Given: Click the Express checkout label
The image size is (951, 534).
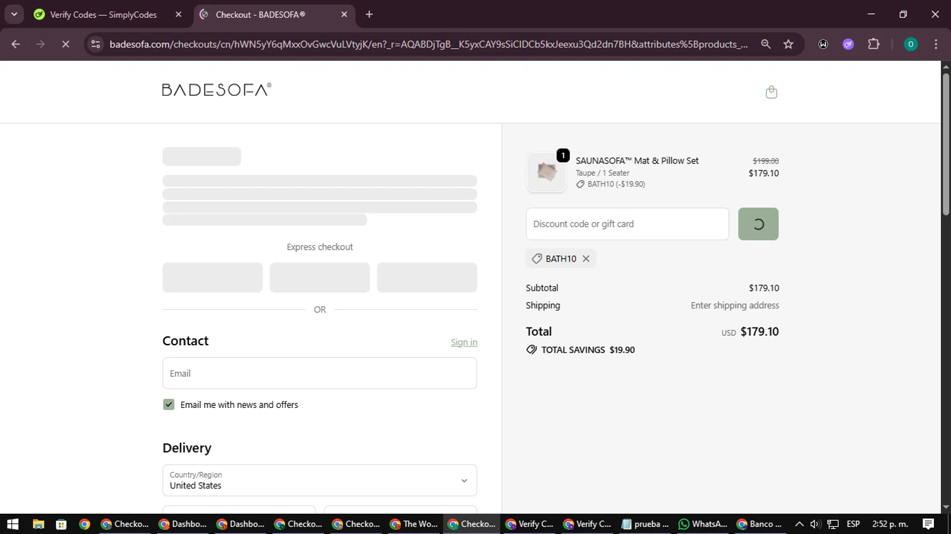Looking at the screenshot, I should (x=320, y=247).
